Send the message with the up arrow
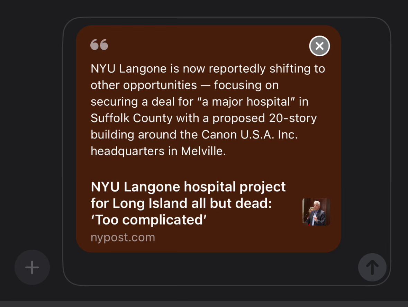The height and width of the screenshot is (307, 408). [372, 267]
